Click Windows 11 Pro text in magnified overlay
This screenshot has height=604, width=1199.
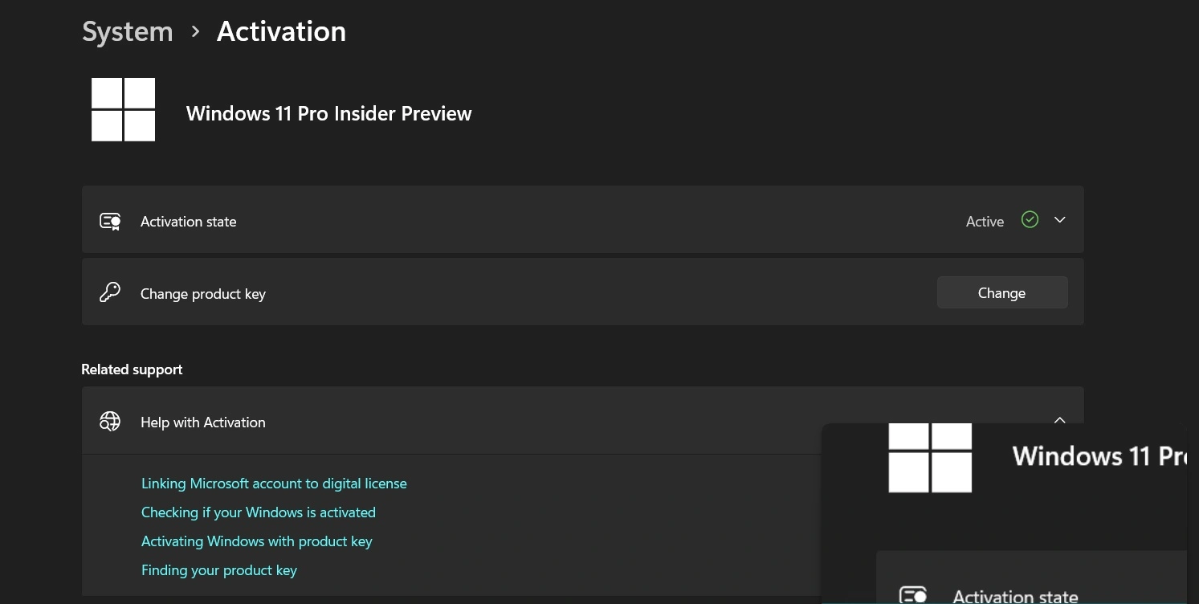pyautogui.click(x=1099, y=456)
